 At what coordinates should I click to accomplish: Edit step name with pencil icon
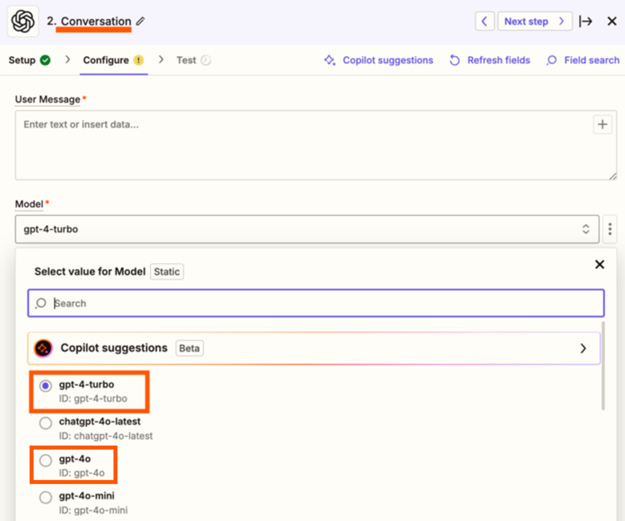pos(140,21)
